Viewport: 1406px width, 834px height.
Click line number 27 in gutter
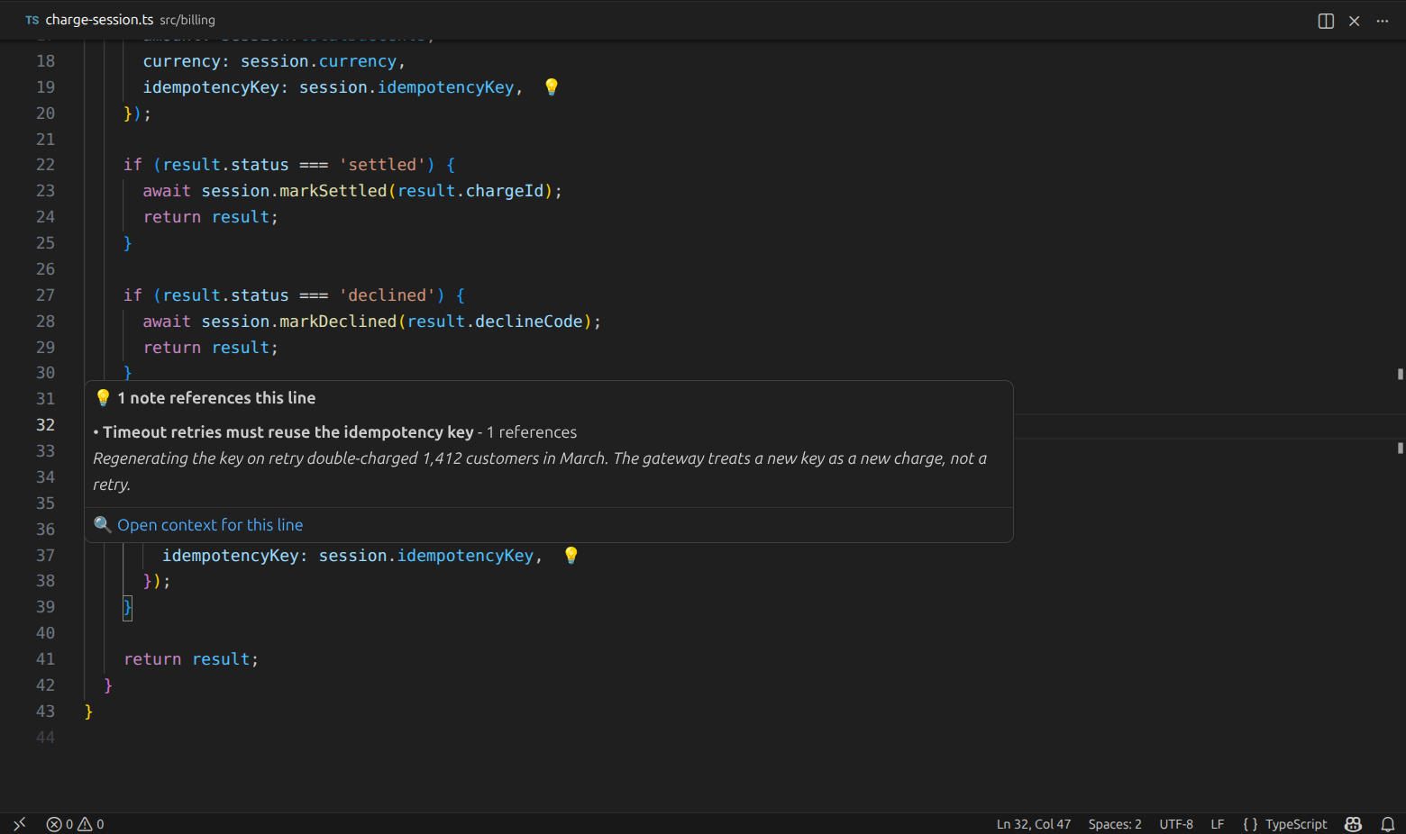click(x=45, y=295)
